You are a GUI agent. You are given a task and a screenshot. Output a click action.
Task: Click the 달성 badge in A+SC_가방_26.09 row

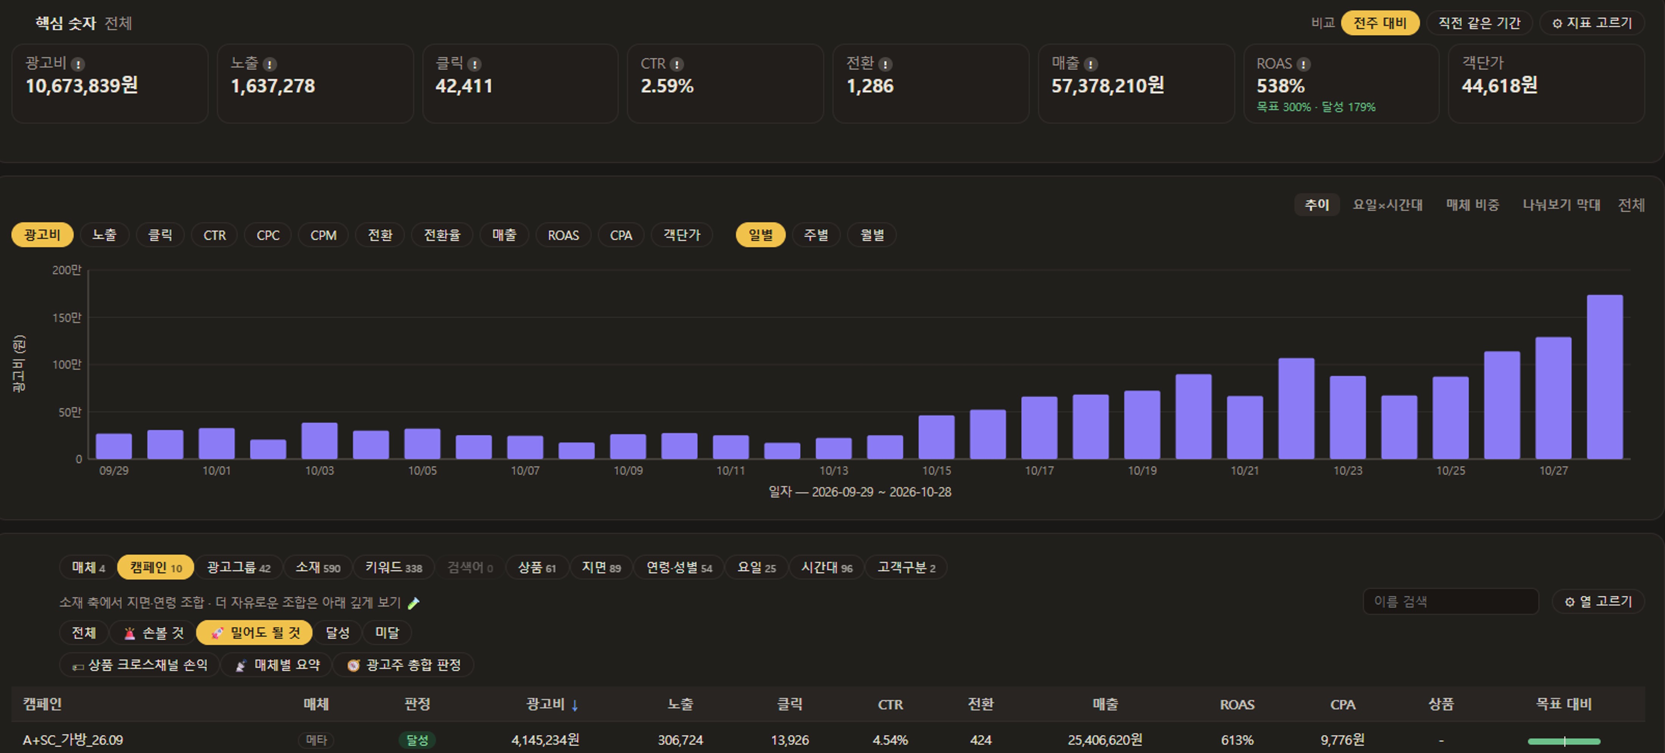(x=417, y=740)
